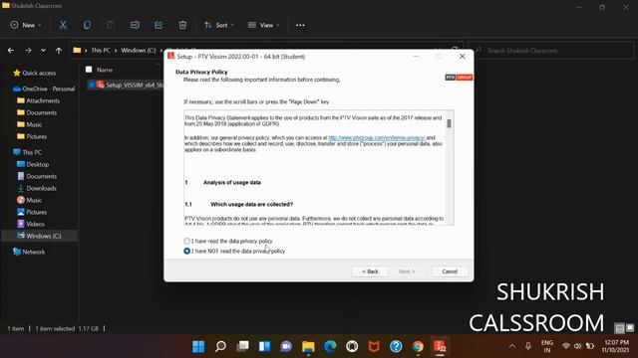Switch to details view layout icon

[619, 328]
